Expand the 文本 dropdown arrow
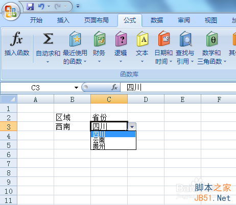 pyautogui.click(x=142, y=61)
